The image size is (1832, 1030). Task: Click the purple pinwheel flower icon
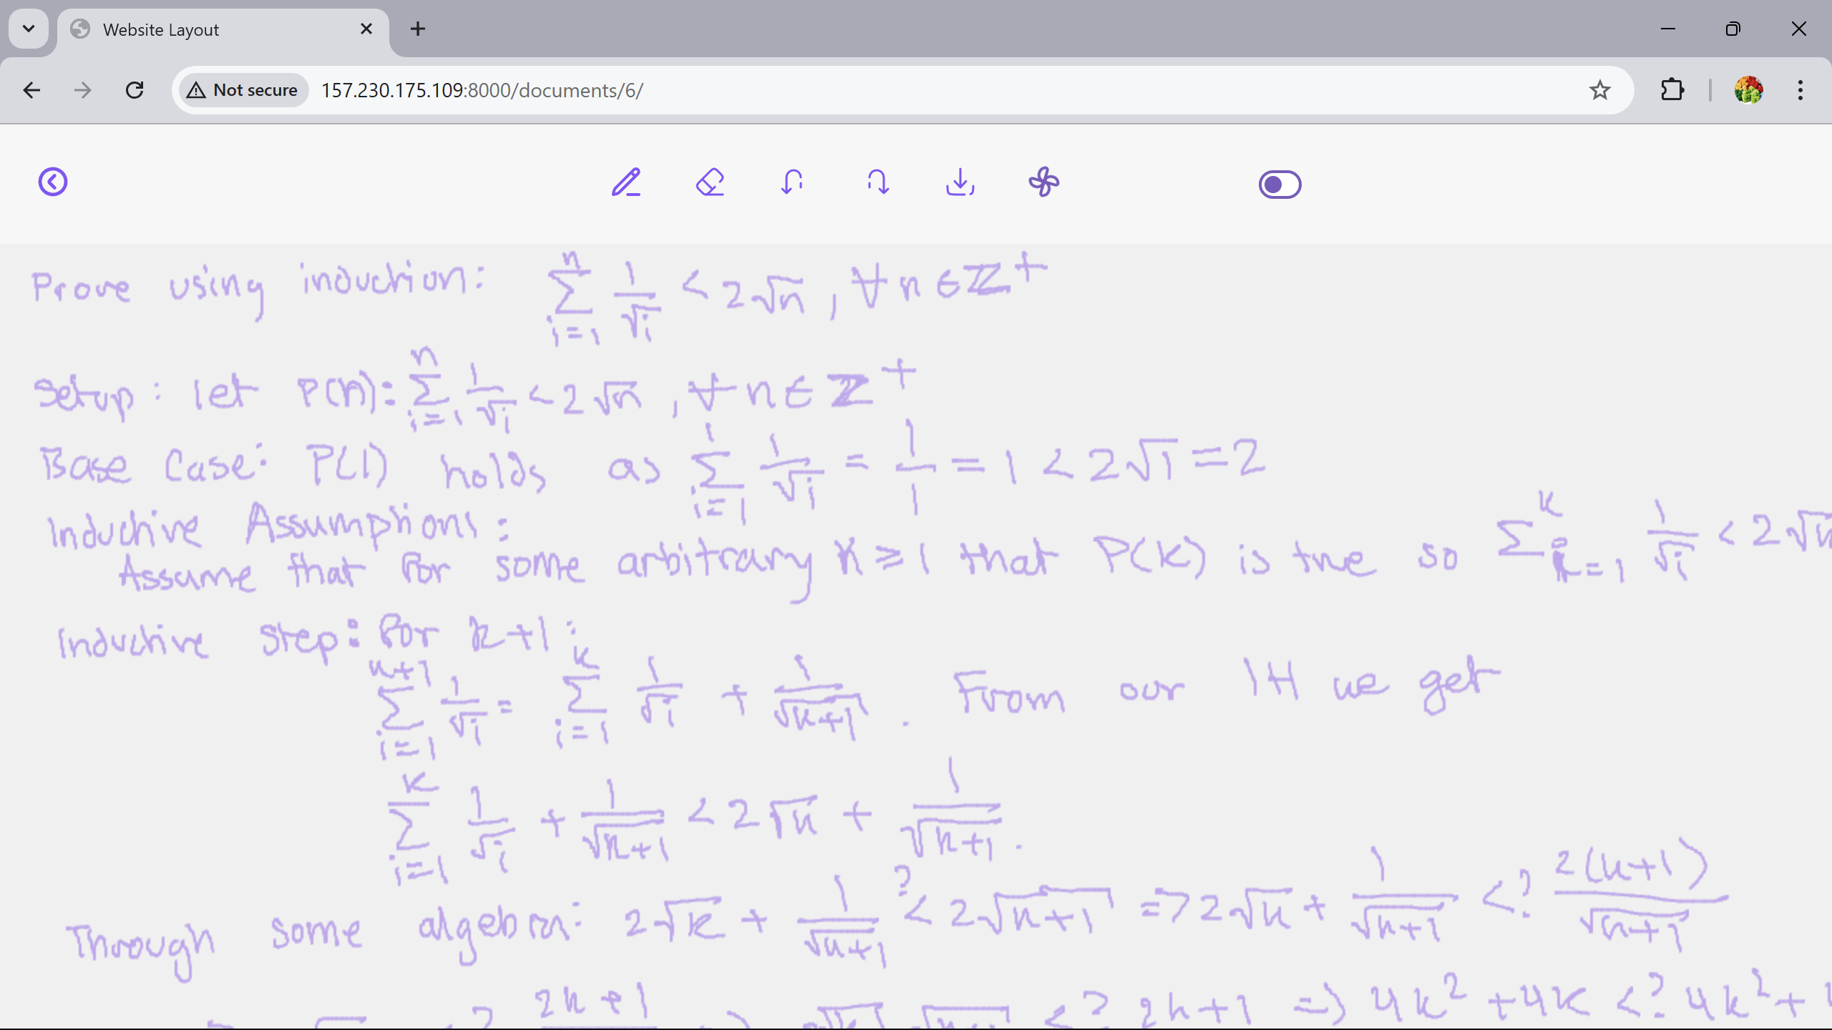tap(1044, 182)
